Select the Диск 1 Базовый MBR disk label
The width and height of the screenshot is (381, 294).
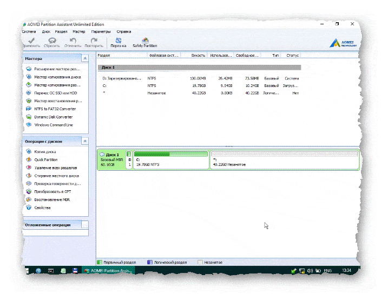[x=111, y=159]
